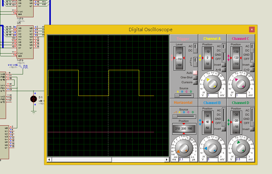Click the scope display horizontal scrollbar thumb
The height and width of the screenshot is (174, 272).
tap(82, 159)
